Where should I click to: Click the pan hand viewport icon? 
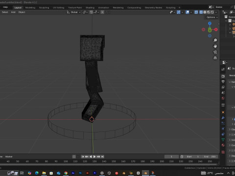tap(215, 46)
